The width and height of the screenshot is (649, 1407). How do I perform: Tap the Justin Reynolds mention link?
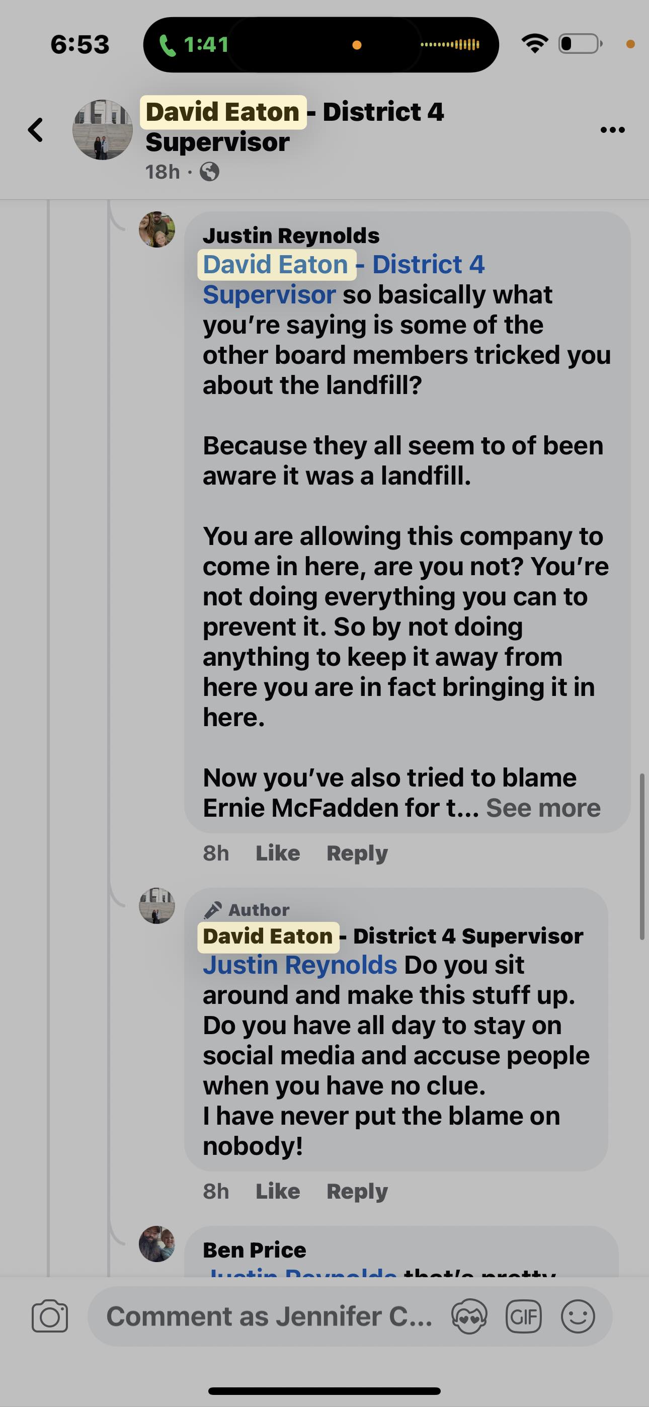point(299,965)
